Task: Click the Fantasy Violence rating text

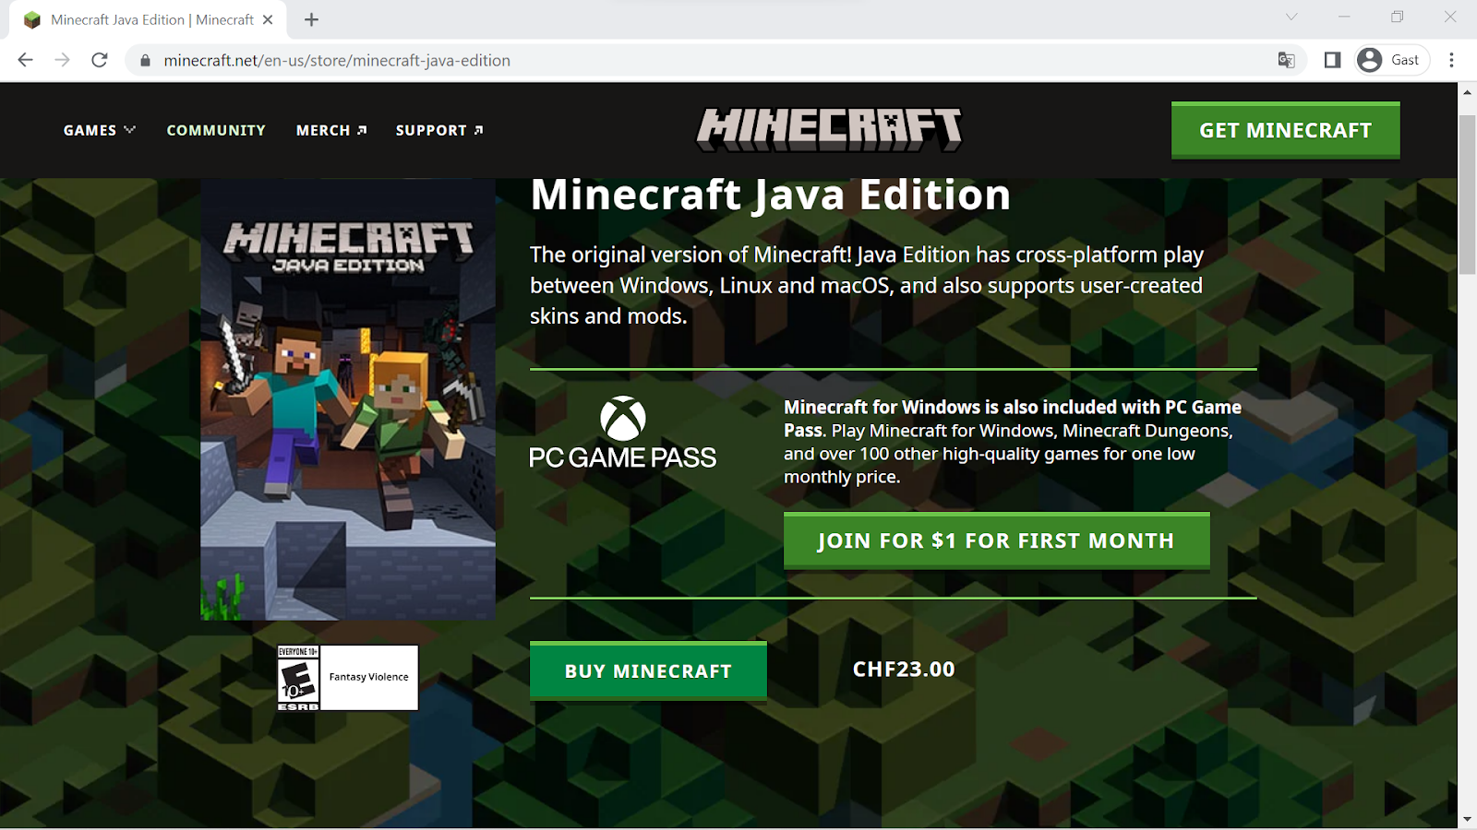Action: (x=368, y=677)
